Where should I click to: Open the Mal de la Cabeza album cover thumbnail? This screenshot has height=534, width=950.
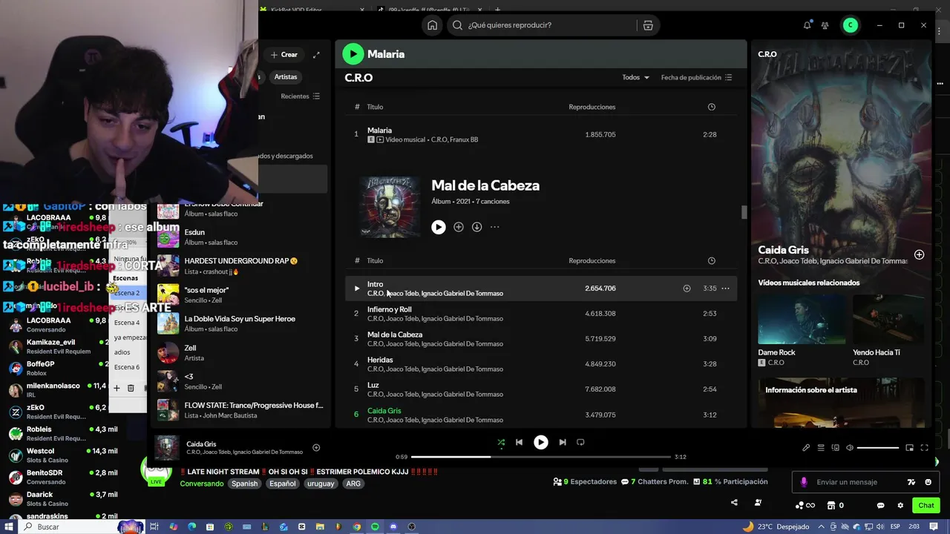(x=390, y=207)
